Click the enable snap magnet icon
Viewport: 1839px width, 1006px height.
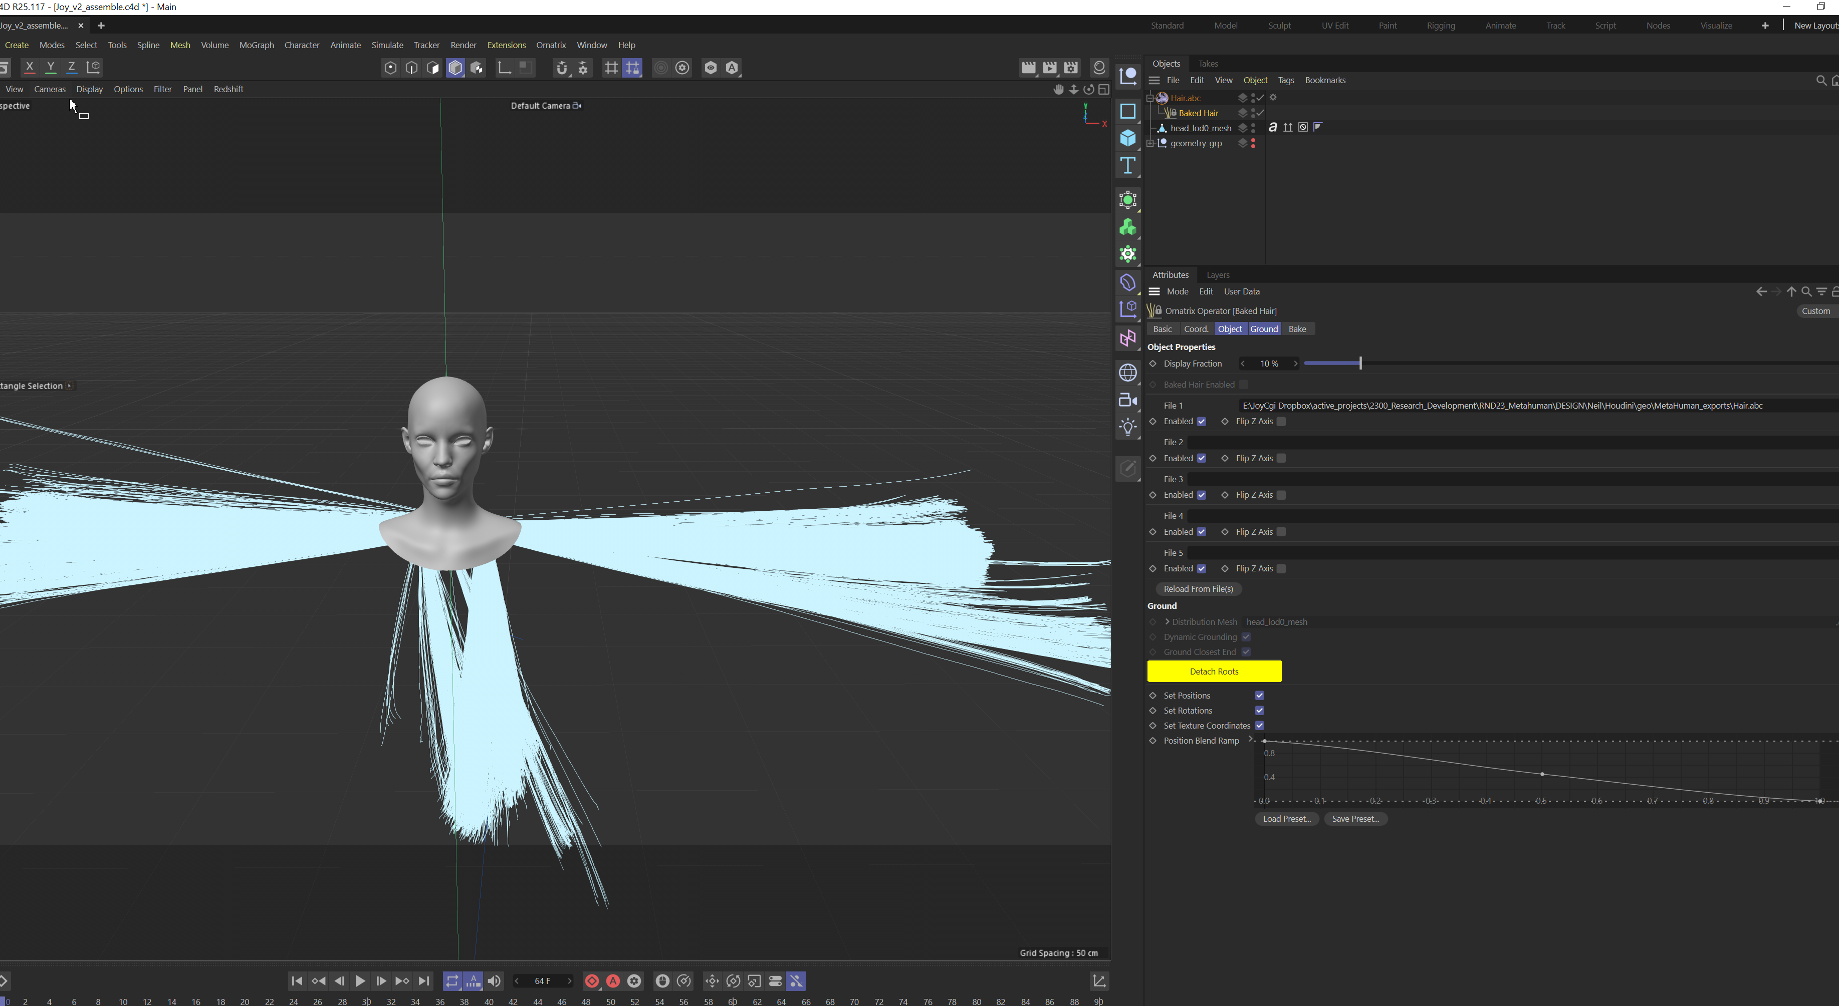(x=562, y=68)
